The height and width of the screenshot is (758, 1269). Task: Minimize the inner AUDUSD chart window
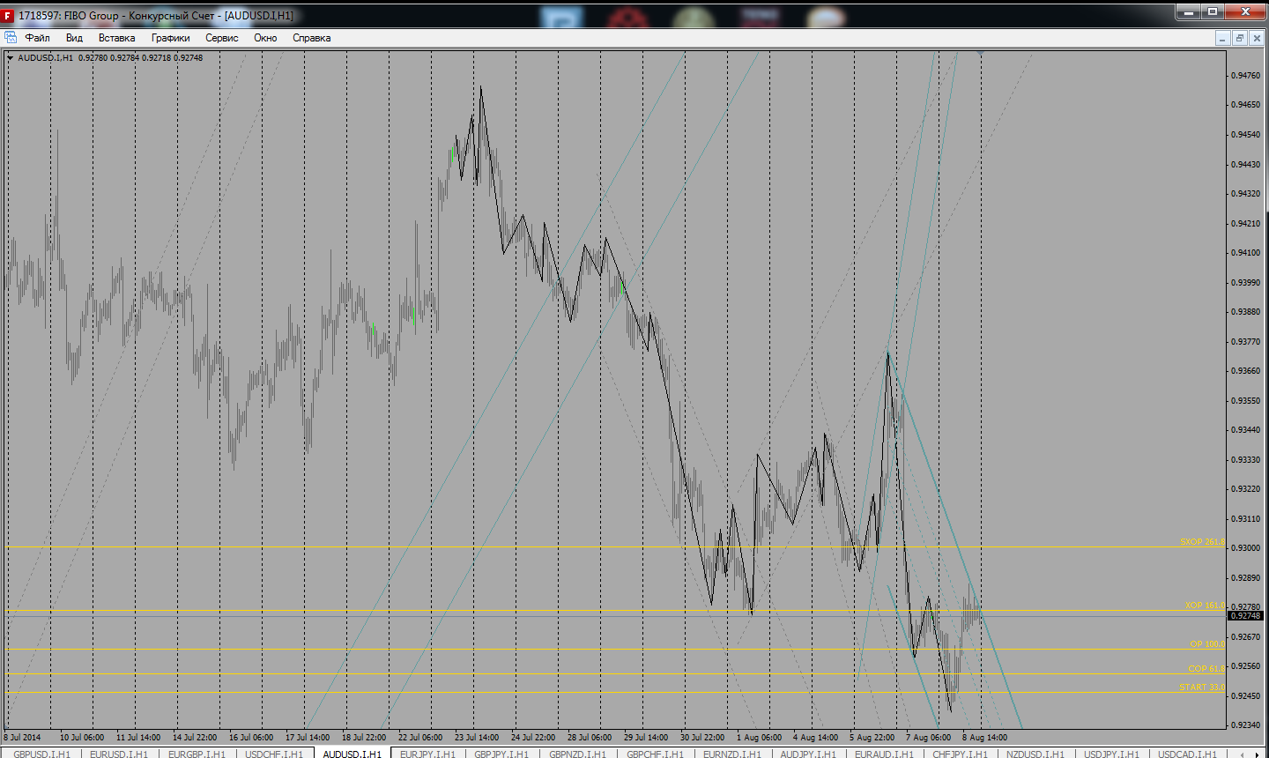pyautogui.click(x=1221, y=38)
